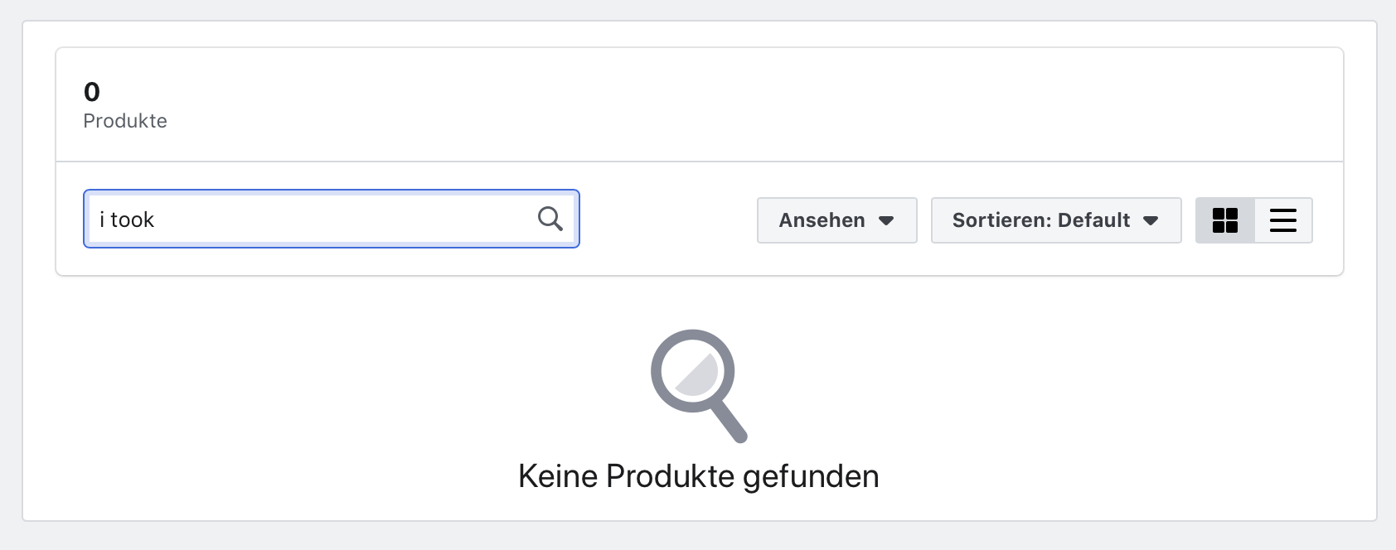
Task: Click the search magnifier icon in the field
Action: point(550,219)
